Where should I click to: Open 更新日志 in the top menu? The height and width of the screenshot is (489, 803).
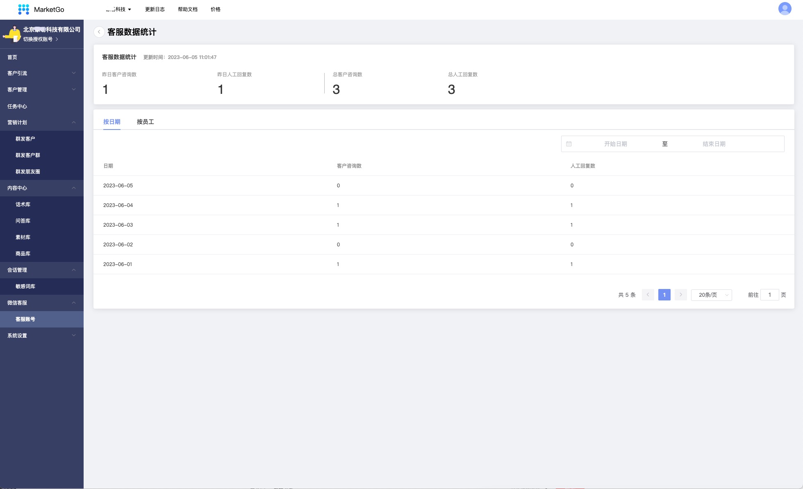(x=155, y=9)
